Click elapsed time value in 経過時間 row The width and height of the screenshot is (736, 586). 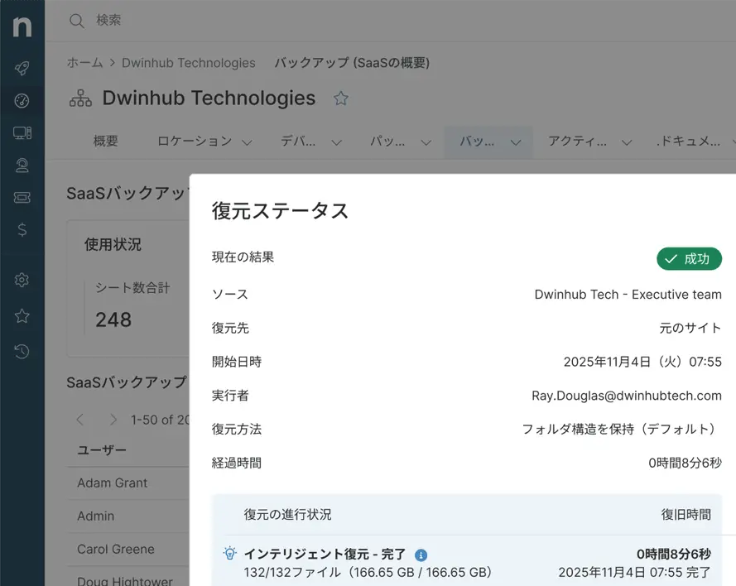685,463
